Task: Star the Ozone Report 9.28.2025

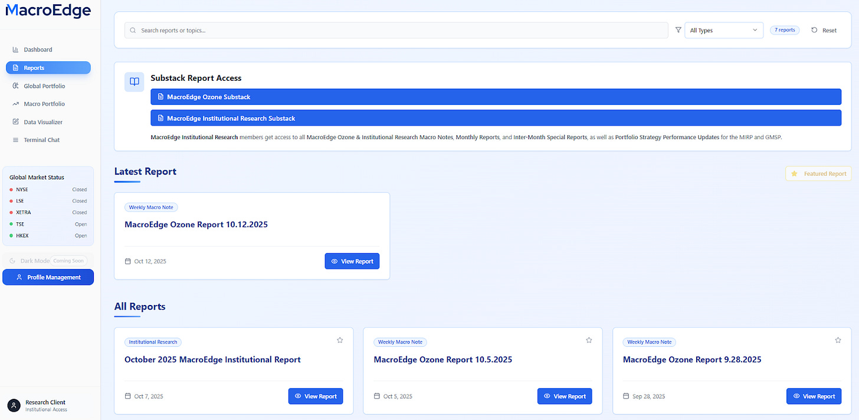Action: (838, 340)
